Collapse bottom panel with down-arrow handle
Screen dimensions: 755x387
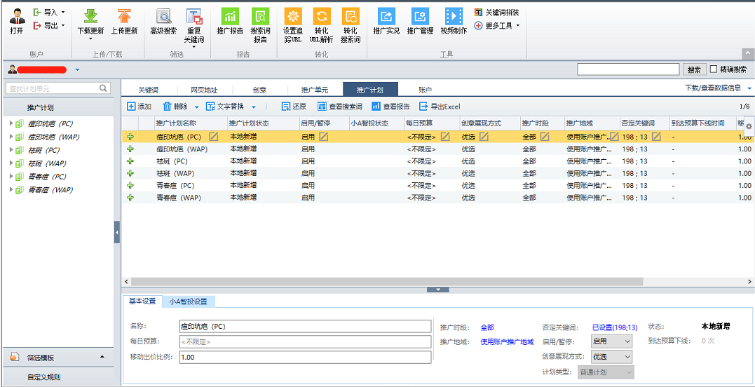pyautogui.click(x=438, y=290)
